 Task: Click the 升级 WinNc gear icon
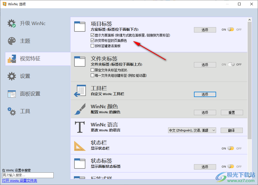click(x=11, y=23)
